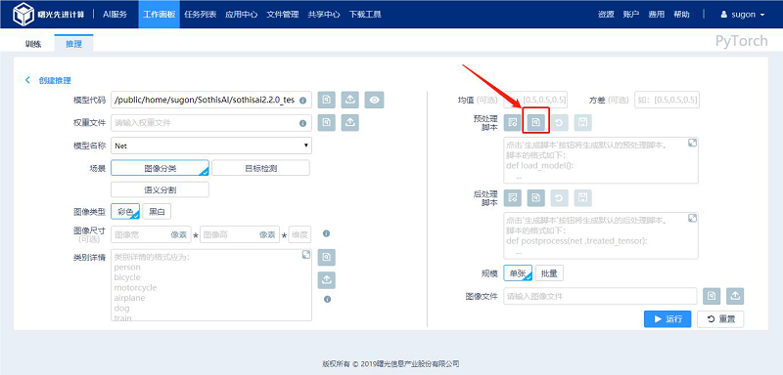This screenshot has width=783, height=375.
Task: Click the info icon inside 权重文件 field
Action: (x=302, y=123)
